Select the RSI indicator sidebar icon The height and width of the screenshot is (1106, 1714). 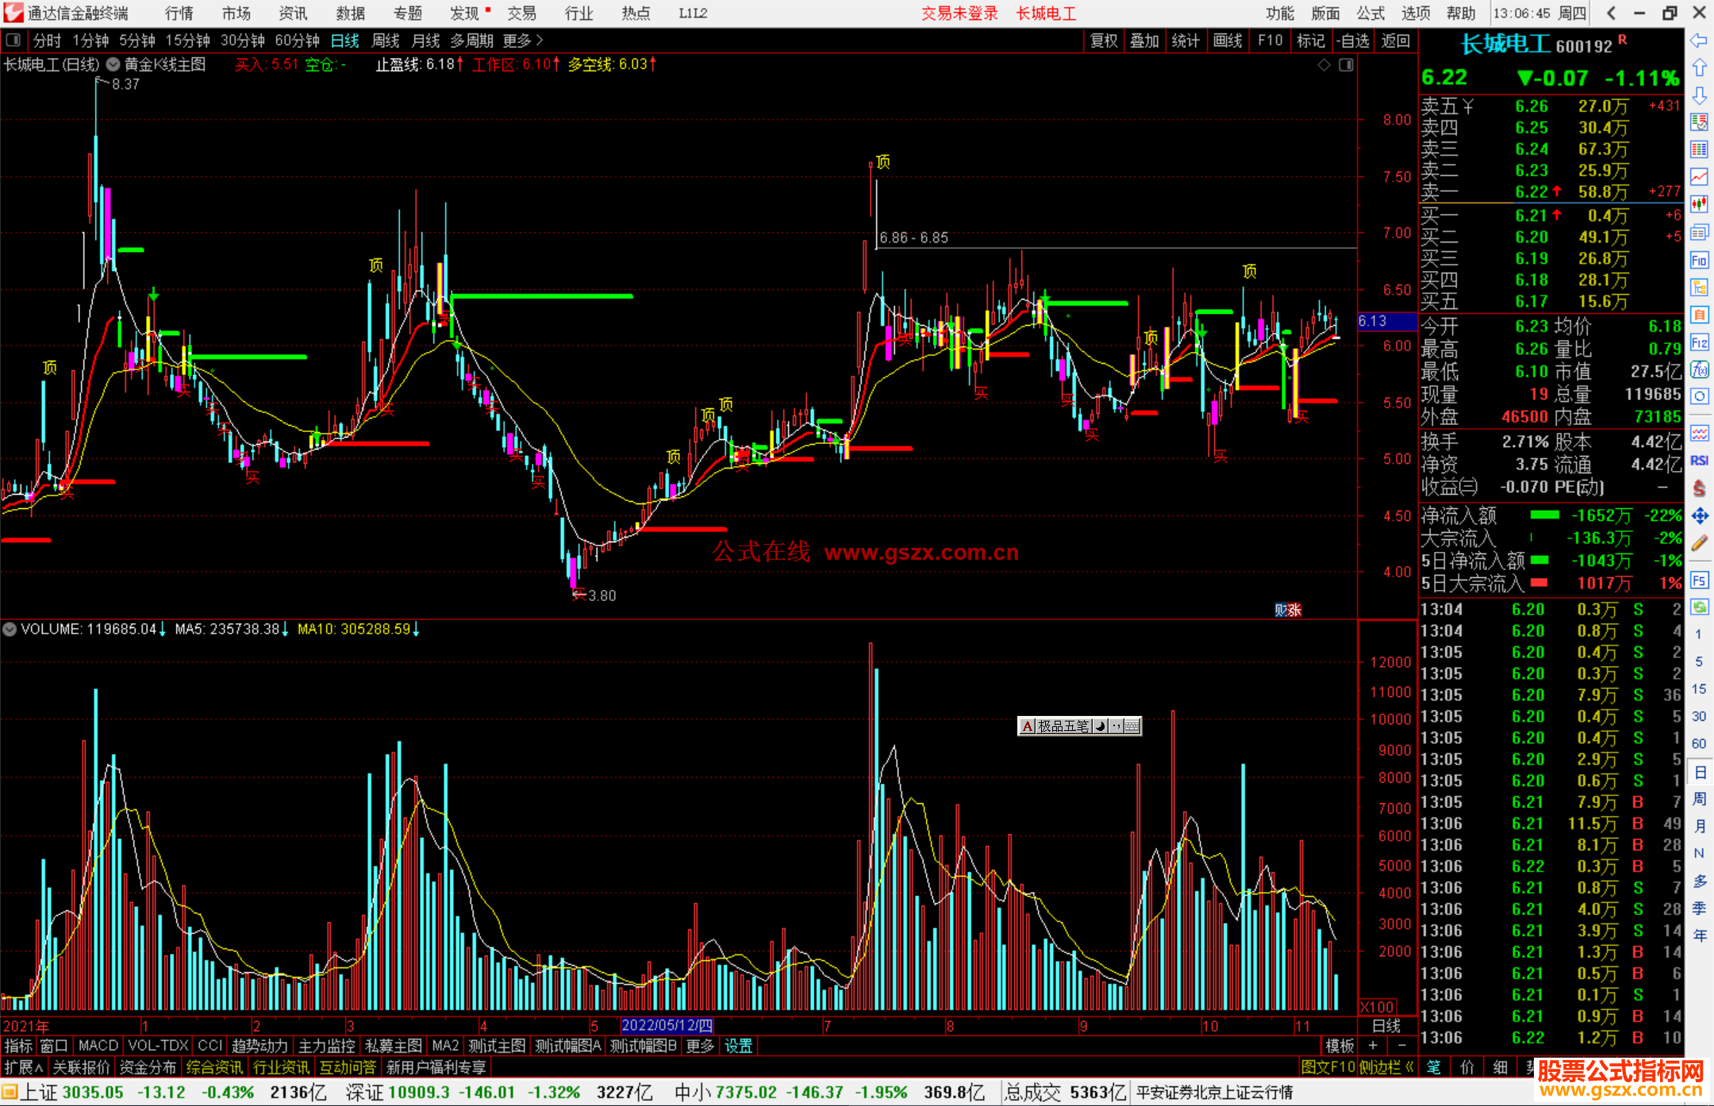click(1699, 461)
